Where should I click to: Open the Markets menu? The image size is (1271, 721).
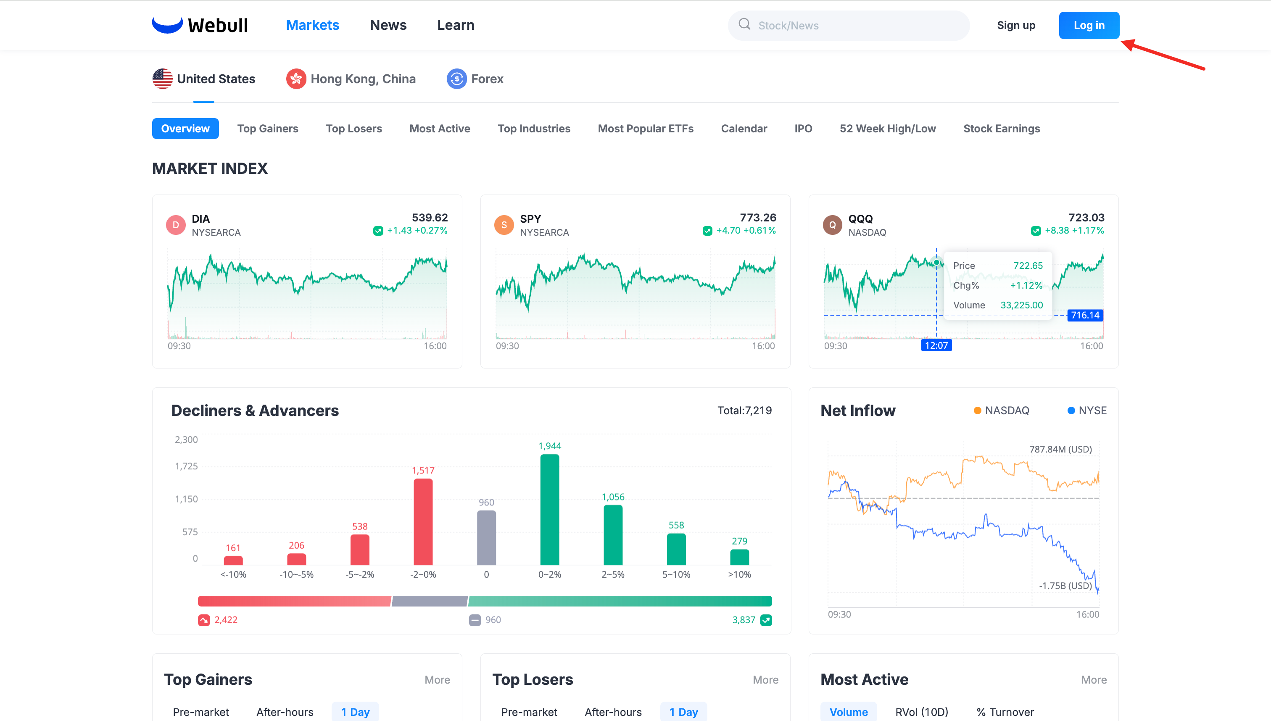(x=313, y=25)
